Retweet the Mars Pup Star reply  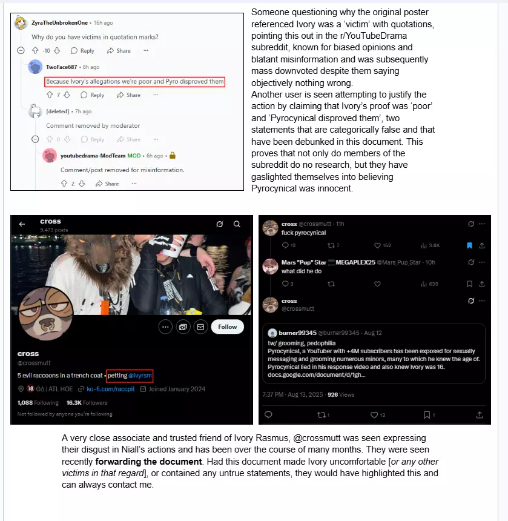pos(331,284)
